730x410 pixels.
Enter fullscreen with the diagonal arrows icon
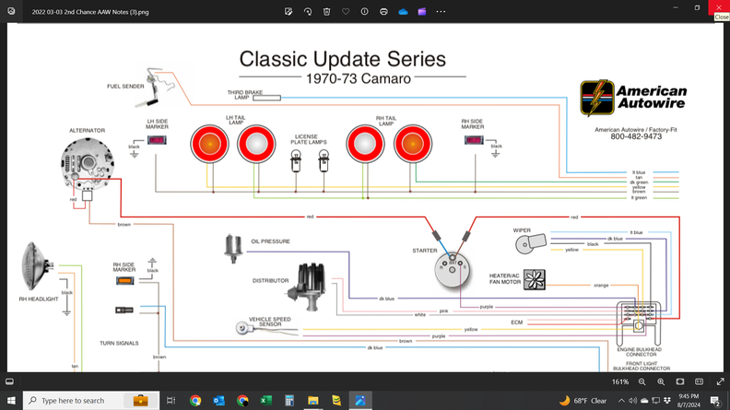[720, 381]
